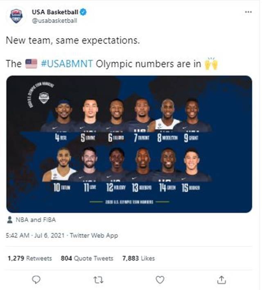
Task: Click the raised hands emoji
Action: (x=211, y=63)
